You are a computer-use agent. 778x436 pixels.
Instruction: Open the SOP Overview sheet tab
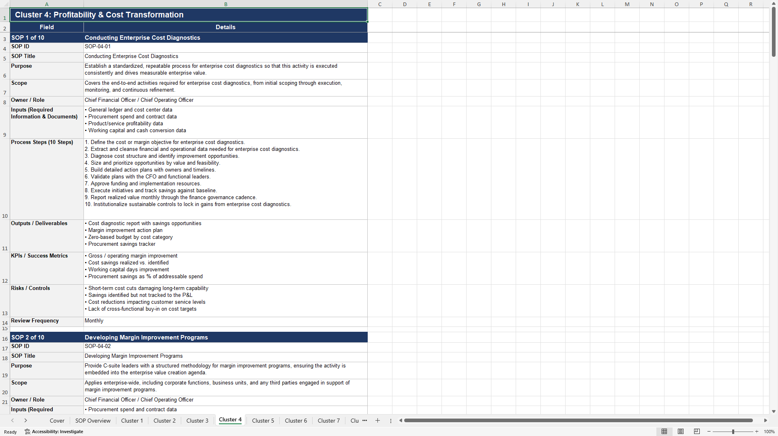pyautogui.click(x=93, y=421)
